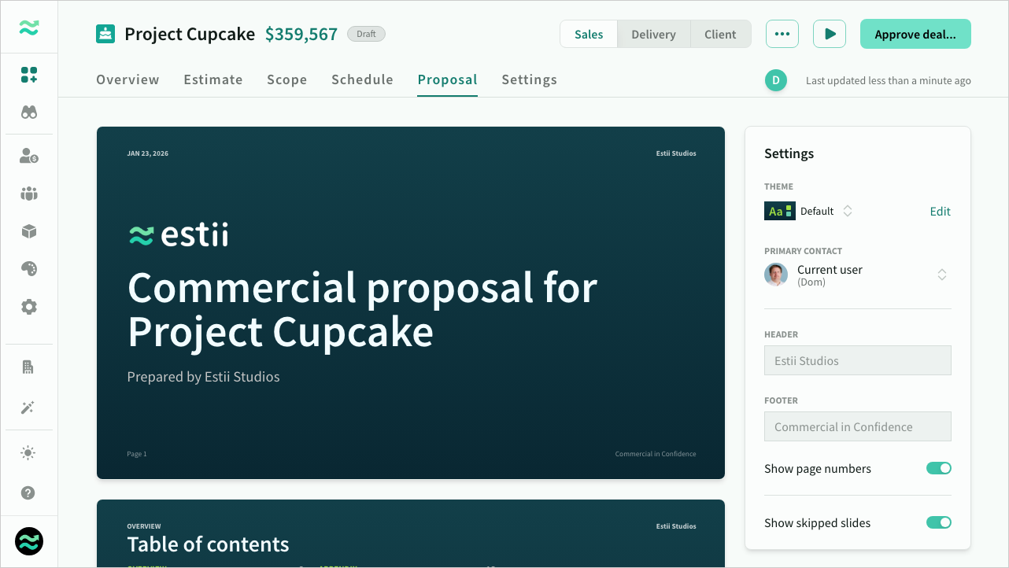Toggle light mode sun icon

coord(29,453)
